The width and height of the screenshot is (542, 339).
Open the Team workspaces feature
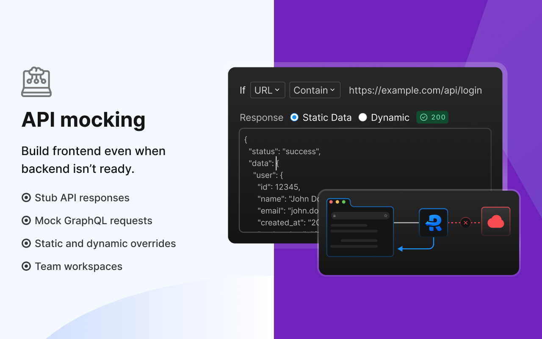[x=79, y=266]
